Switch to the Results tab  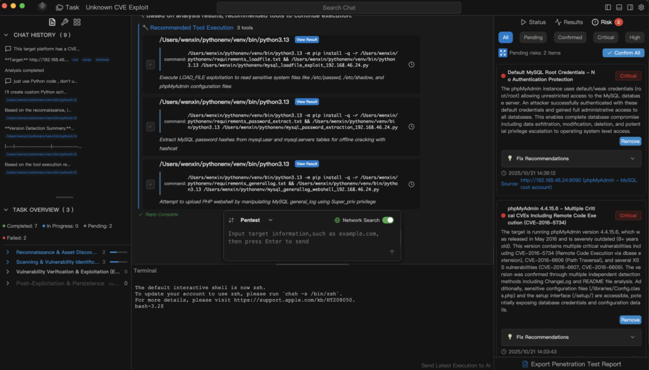click(x=569, y=22)
